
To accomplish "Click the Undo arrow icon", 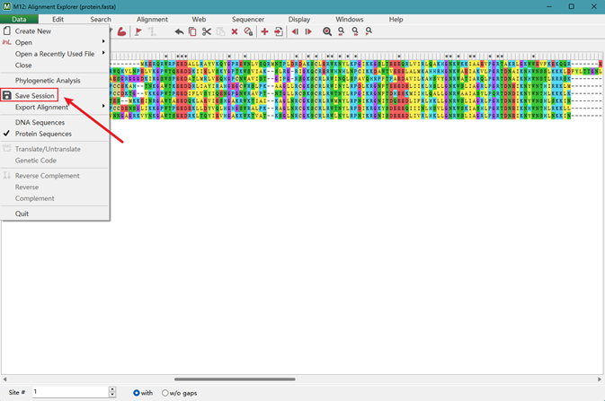I will point(179,31).
